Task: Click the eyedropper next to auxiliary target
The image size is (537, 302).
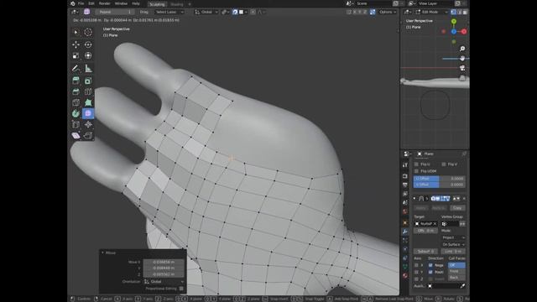Action: pos(462,286)
